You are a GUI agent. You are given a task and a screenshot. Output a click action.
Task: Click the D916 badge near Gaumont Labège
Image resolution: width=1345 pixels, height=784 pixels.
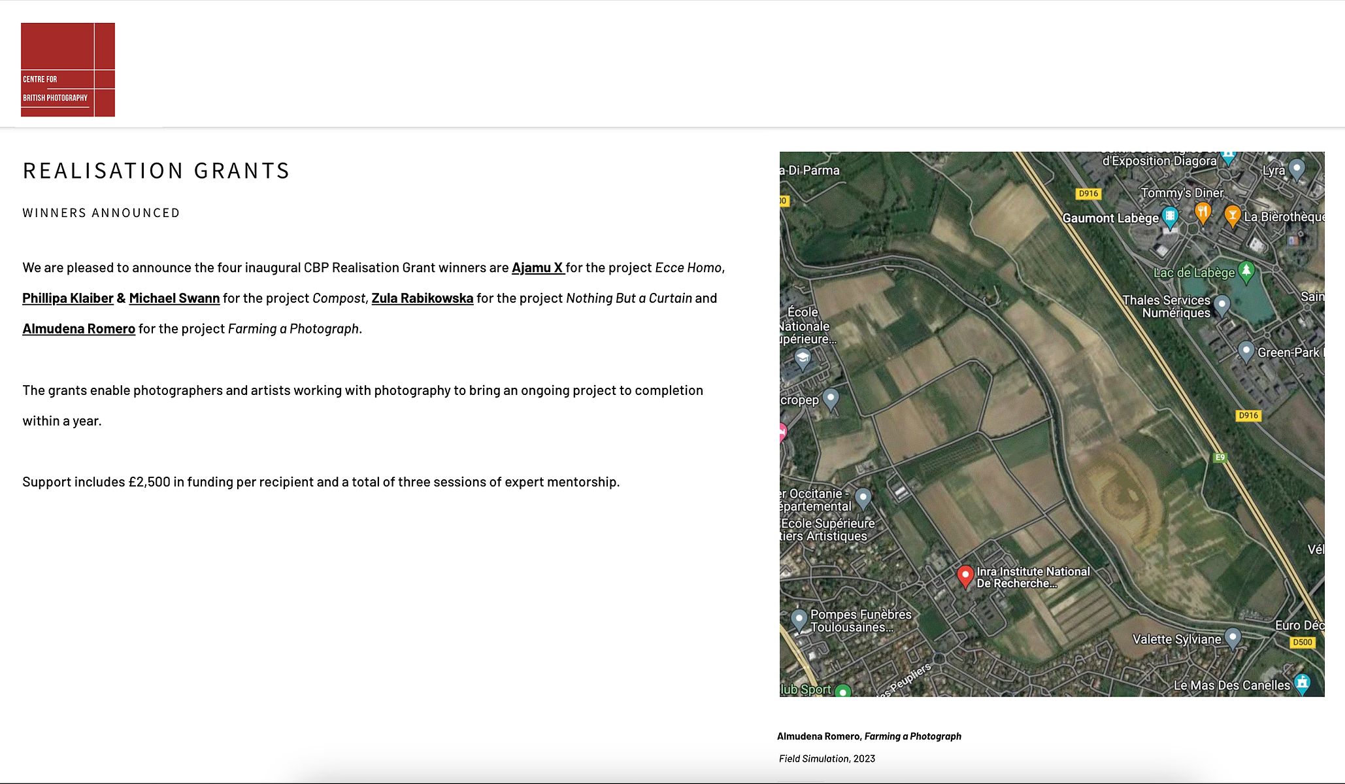[1088, 194]
